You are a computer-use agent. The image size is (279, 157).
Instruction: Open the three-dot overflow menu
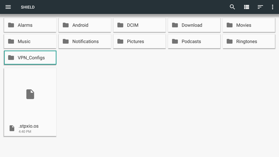(x=272, y=7)
